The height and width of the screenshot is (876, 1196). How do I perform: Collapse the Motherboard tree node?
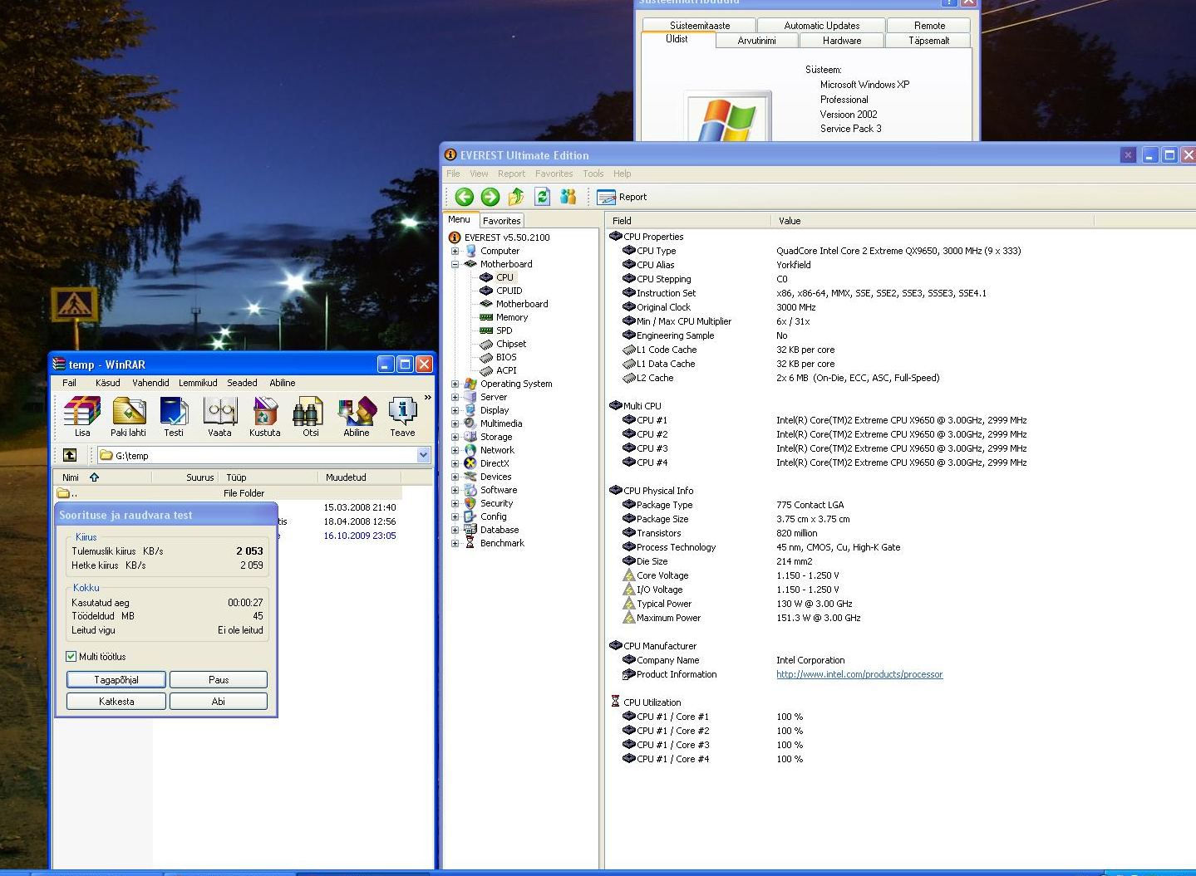point(455,264)
